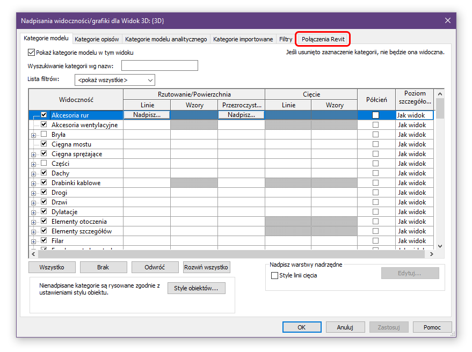Toggle visibility of Drabinki kablowe
472x352 pixels.
(x=44, y=182)
